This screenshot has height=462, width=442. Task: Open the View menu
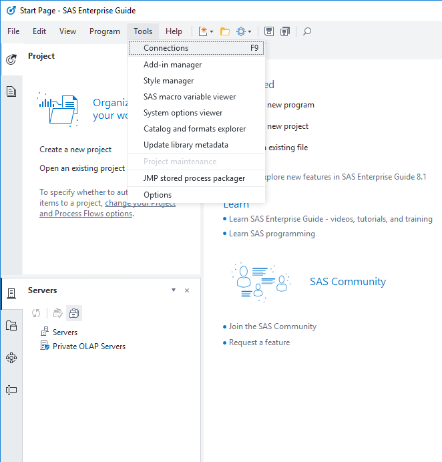point(67,31)
